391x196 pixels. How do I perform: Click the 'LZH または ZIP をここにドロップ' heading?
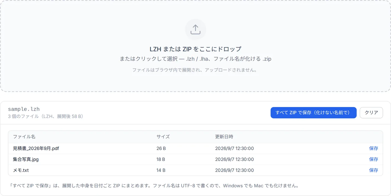click(x=195, y=49)
